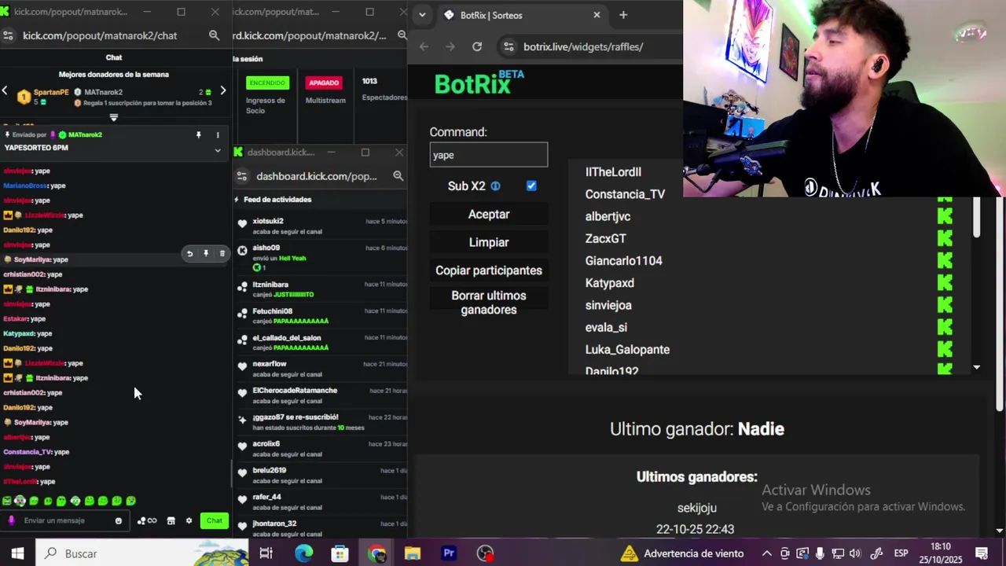Screen dimensions: 1006x566
Task: Click the APAGADO Multistream status
Action: 324,83
